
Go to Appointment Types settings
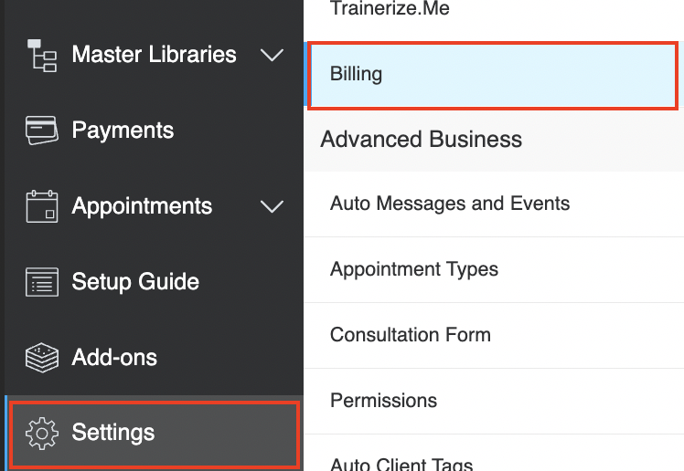coord(494,269)
